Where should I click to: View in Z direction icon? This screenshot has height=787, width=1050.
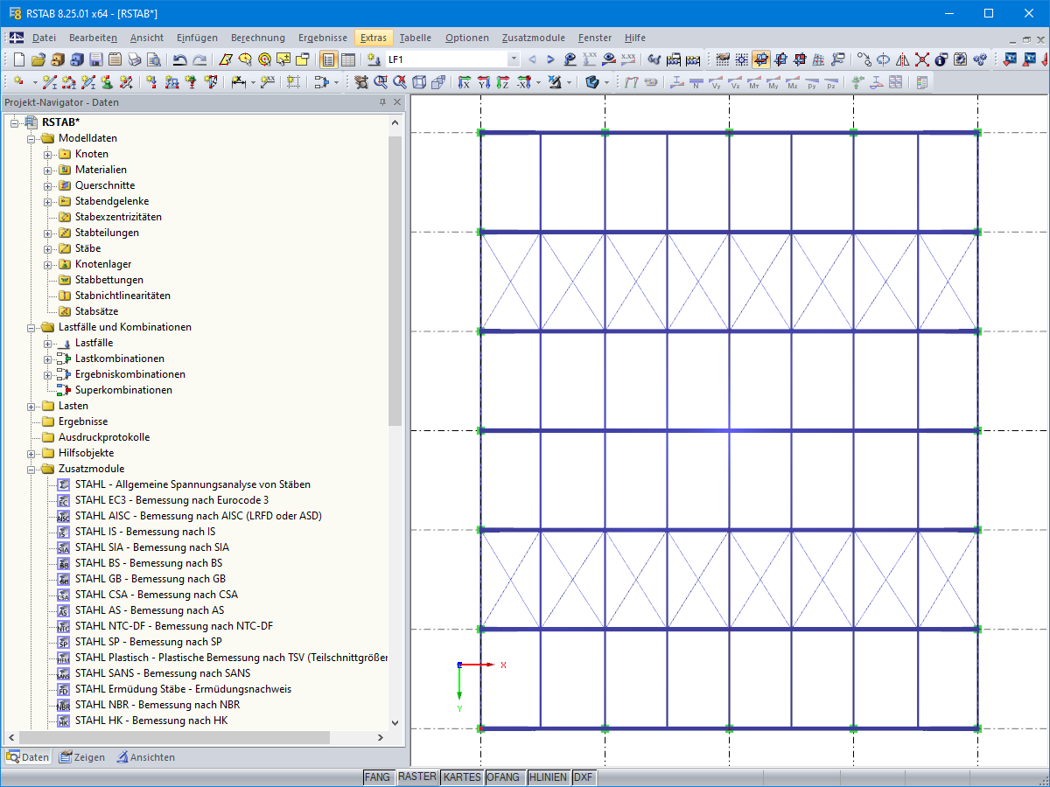tap(503, 82)
